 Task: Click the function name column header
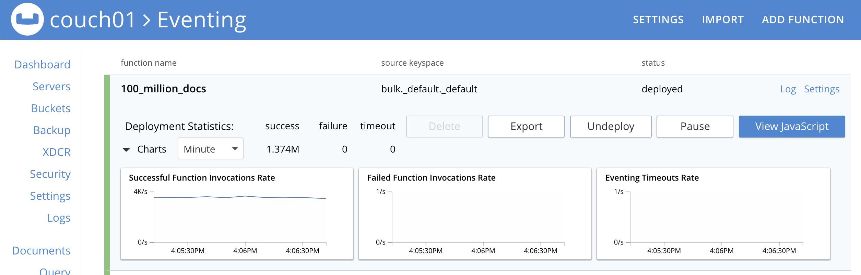(x=149, y=63)
